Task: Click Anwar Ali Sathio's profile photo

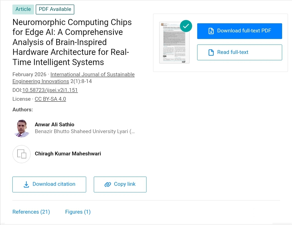Action: (22, 128)
